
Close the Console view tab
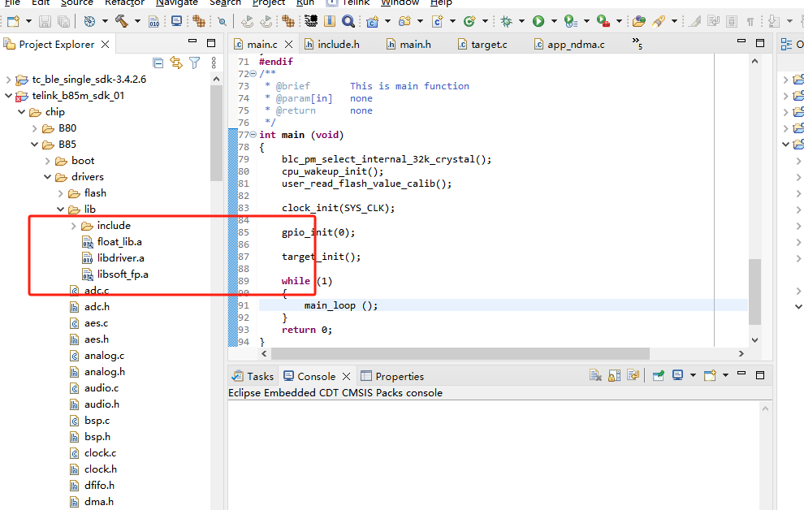click(346, 376)
